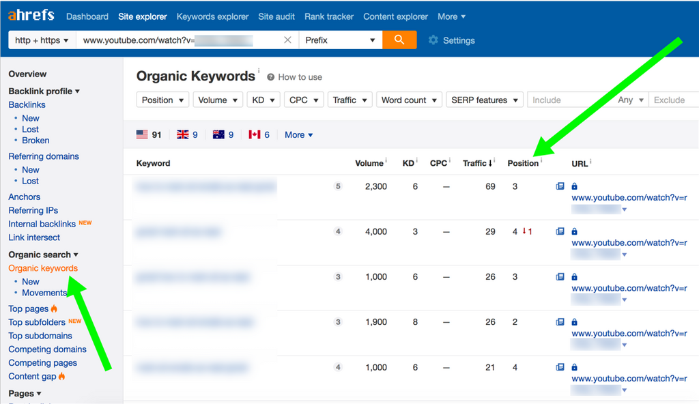Select the Canada flag filter
Viewport: 699px width, 404px height.
click(x=255, y=135)
